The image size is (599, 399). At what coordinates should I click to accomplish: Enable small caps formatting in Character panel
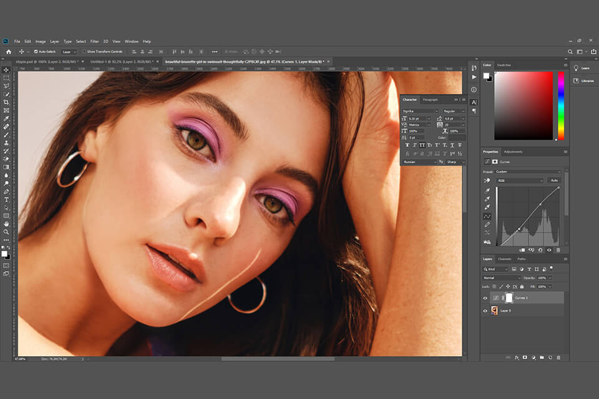pos(429,145)
